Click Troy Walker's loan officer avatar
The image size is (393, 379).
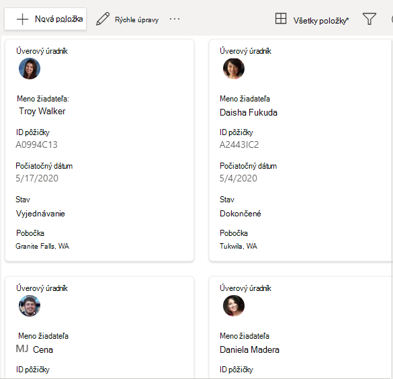pyautogui.click(x=30, y=69)
